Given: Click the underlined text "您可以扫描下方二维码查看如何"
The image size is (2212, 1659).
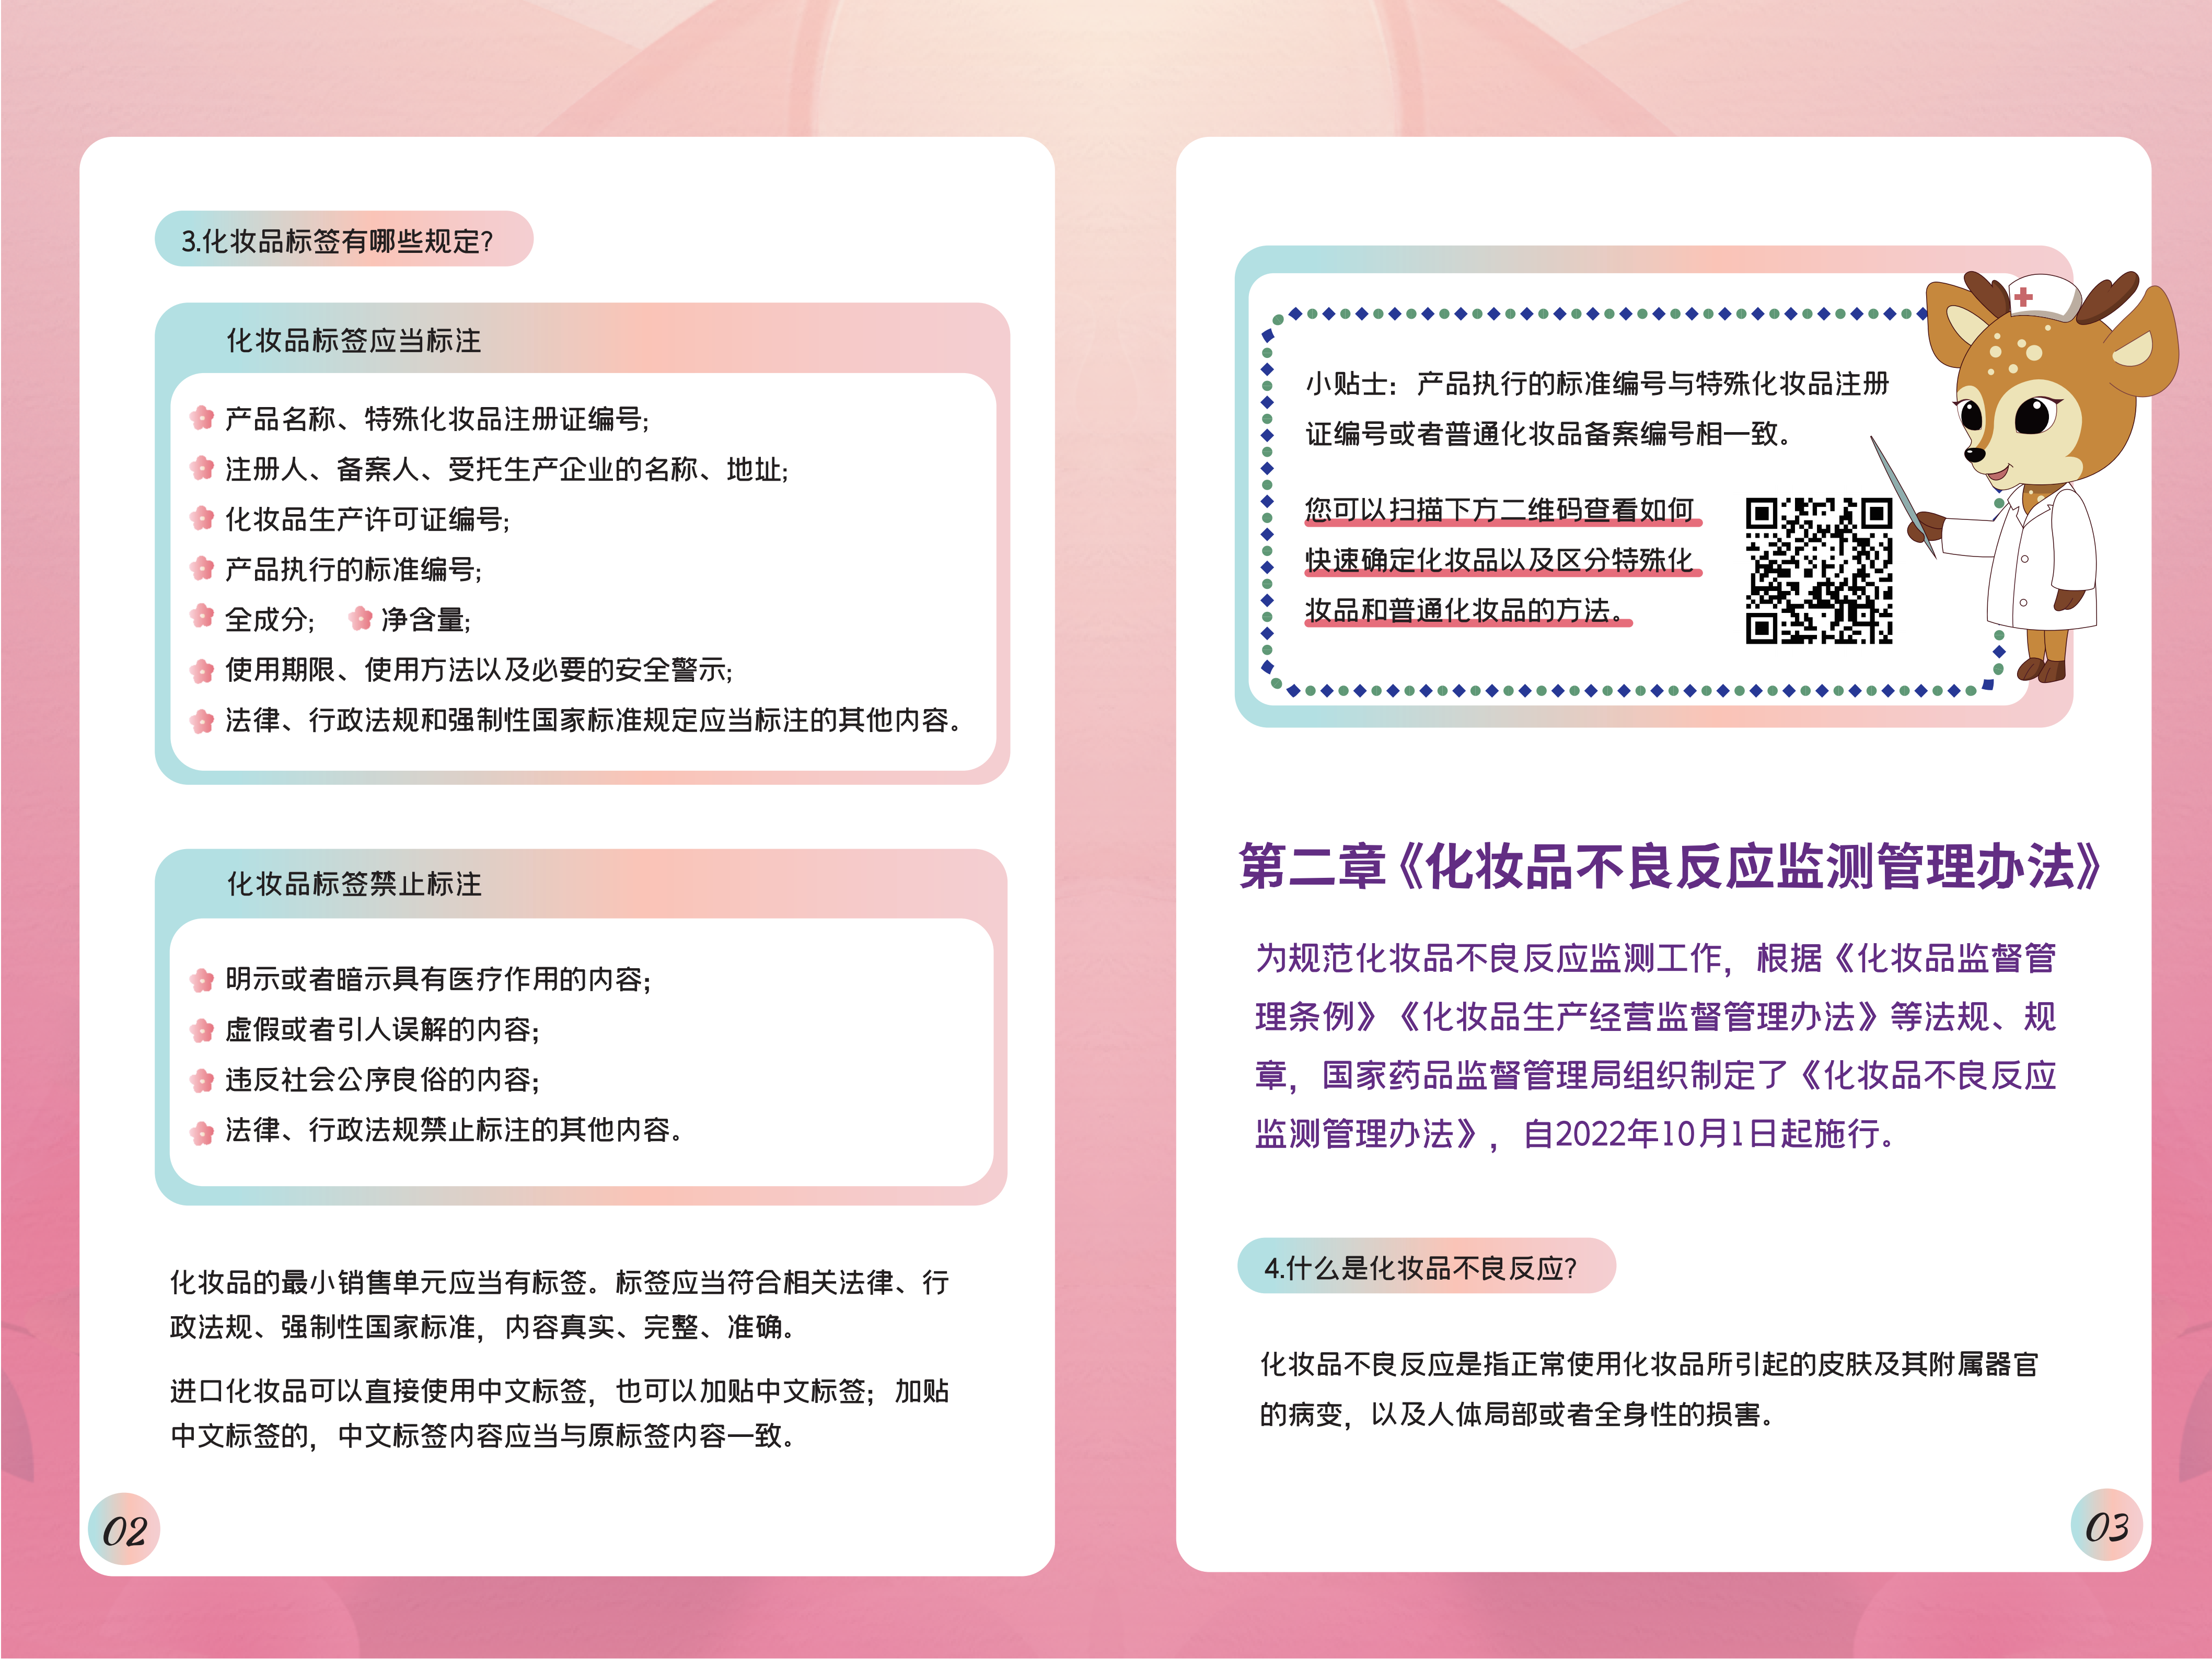Looking at the screenshot, I should [x=1500, y=510].
